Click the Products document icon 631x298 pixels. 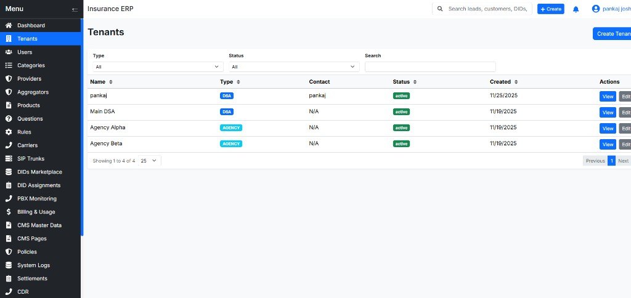point(9,105)
